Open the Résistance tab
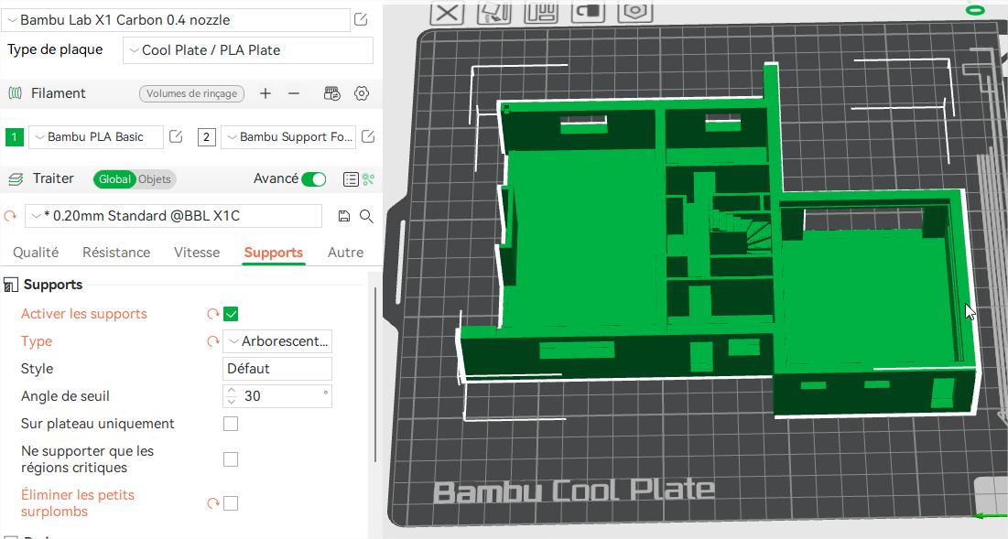 point(116,253)
